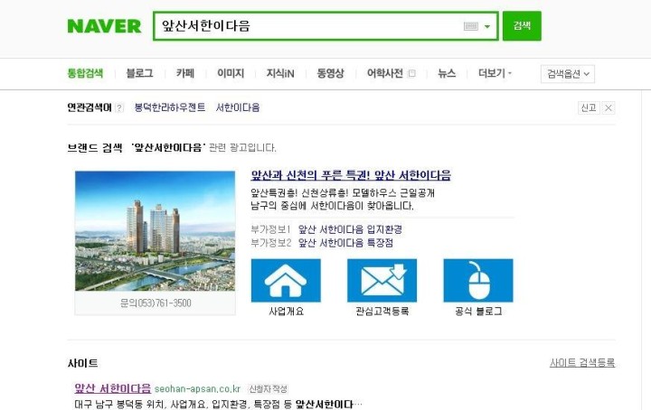Image resolution: width=651 pixels, height=410 pixels.
Task: Click the 공식 블로그 label
Action: [x=478, y=311]
